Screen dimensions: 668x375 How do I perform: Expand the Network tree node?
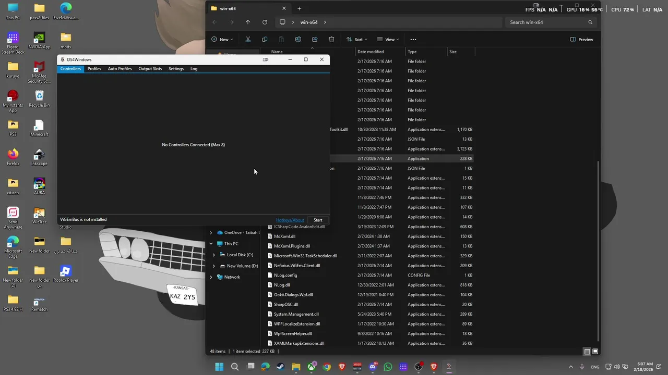tap(211, 277)
